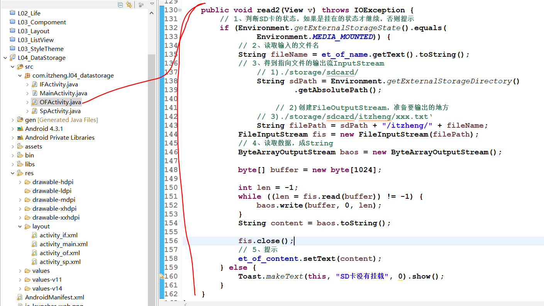Expand drawable-hdpi folder
544x306 pixels.
(x=20, y=182)
